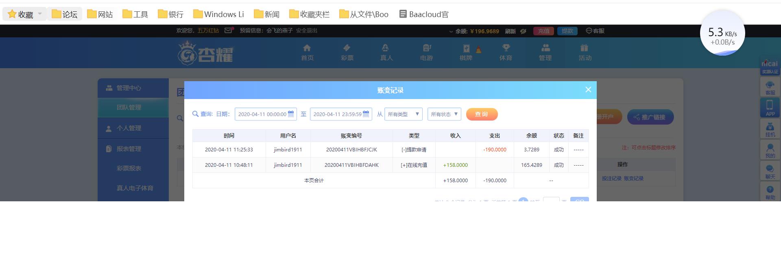Open the 管理 management navigation icon
Screen dimensions: 781x263
tap(545, 53)
